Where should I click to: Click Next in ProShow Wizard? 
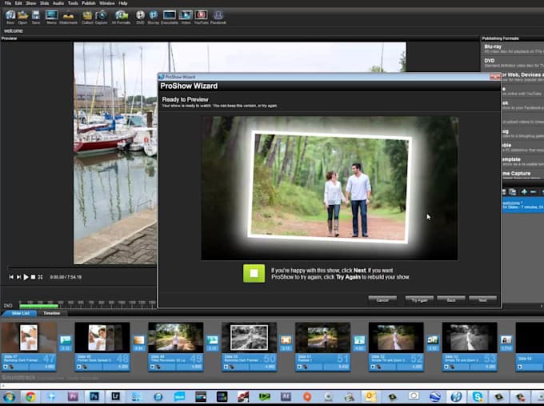[x=482, y=300]
